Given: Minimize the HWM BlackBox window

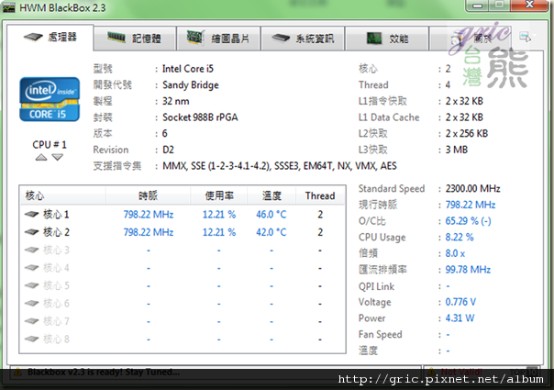Looking at the screenshot, I should click(477, 6).
